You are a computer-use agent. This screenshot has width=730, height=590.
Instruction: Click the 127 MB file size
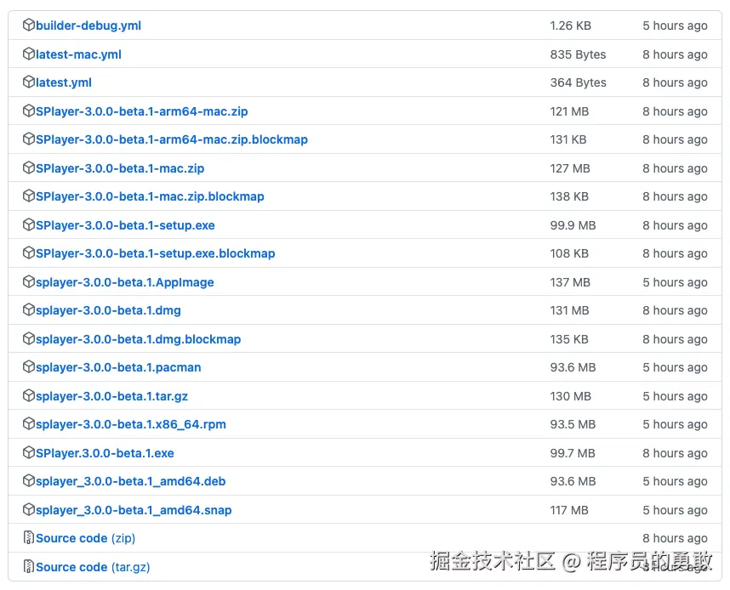coord(570,168)
